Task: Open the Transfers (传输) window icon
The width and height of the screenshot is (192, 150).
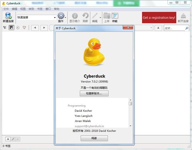Action: (115, 16)
